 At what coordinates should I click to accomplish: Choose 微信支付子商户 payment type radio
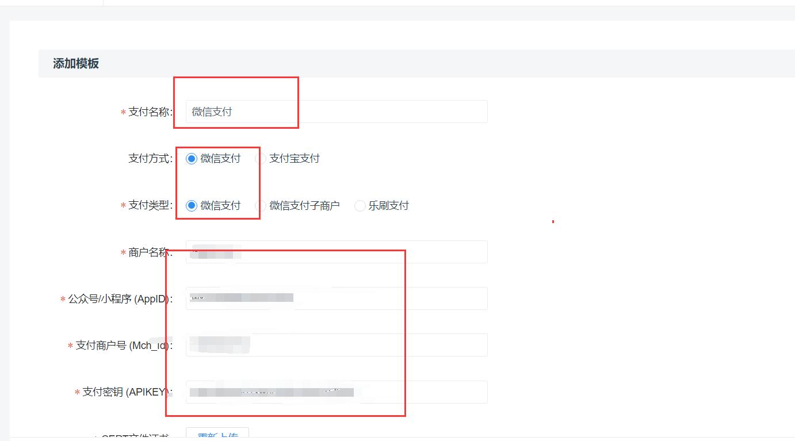point(261,206)
